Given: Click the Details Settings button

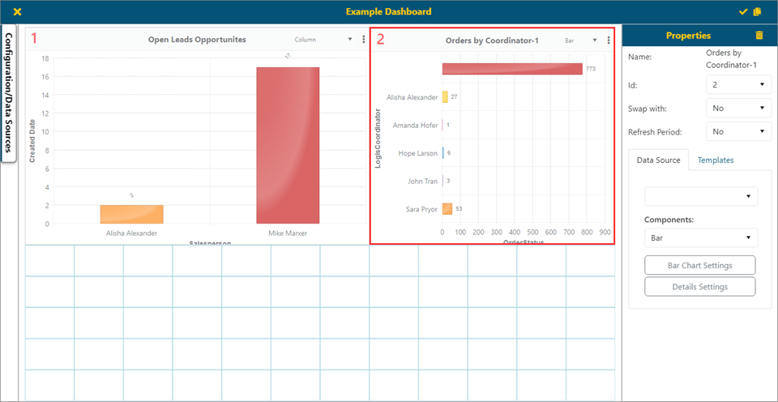Looking at the screenshot, I should click(x=699, y=287).
